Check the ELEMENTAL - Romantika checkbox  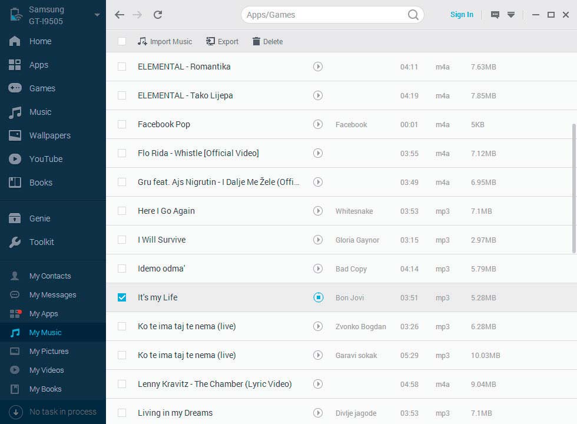pos(122,67)
